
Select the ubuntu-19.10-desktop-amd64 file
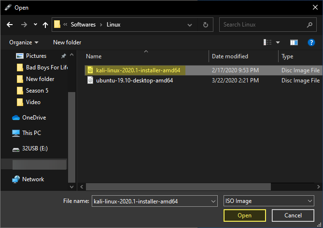(x=134, y=80)
